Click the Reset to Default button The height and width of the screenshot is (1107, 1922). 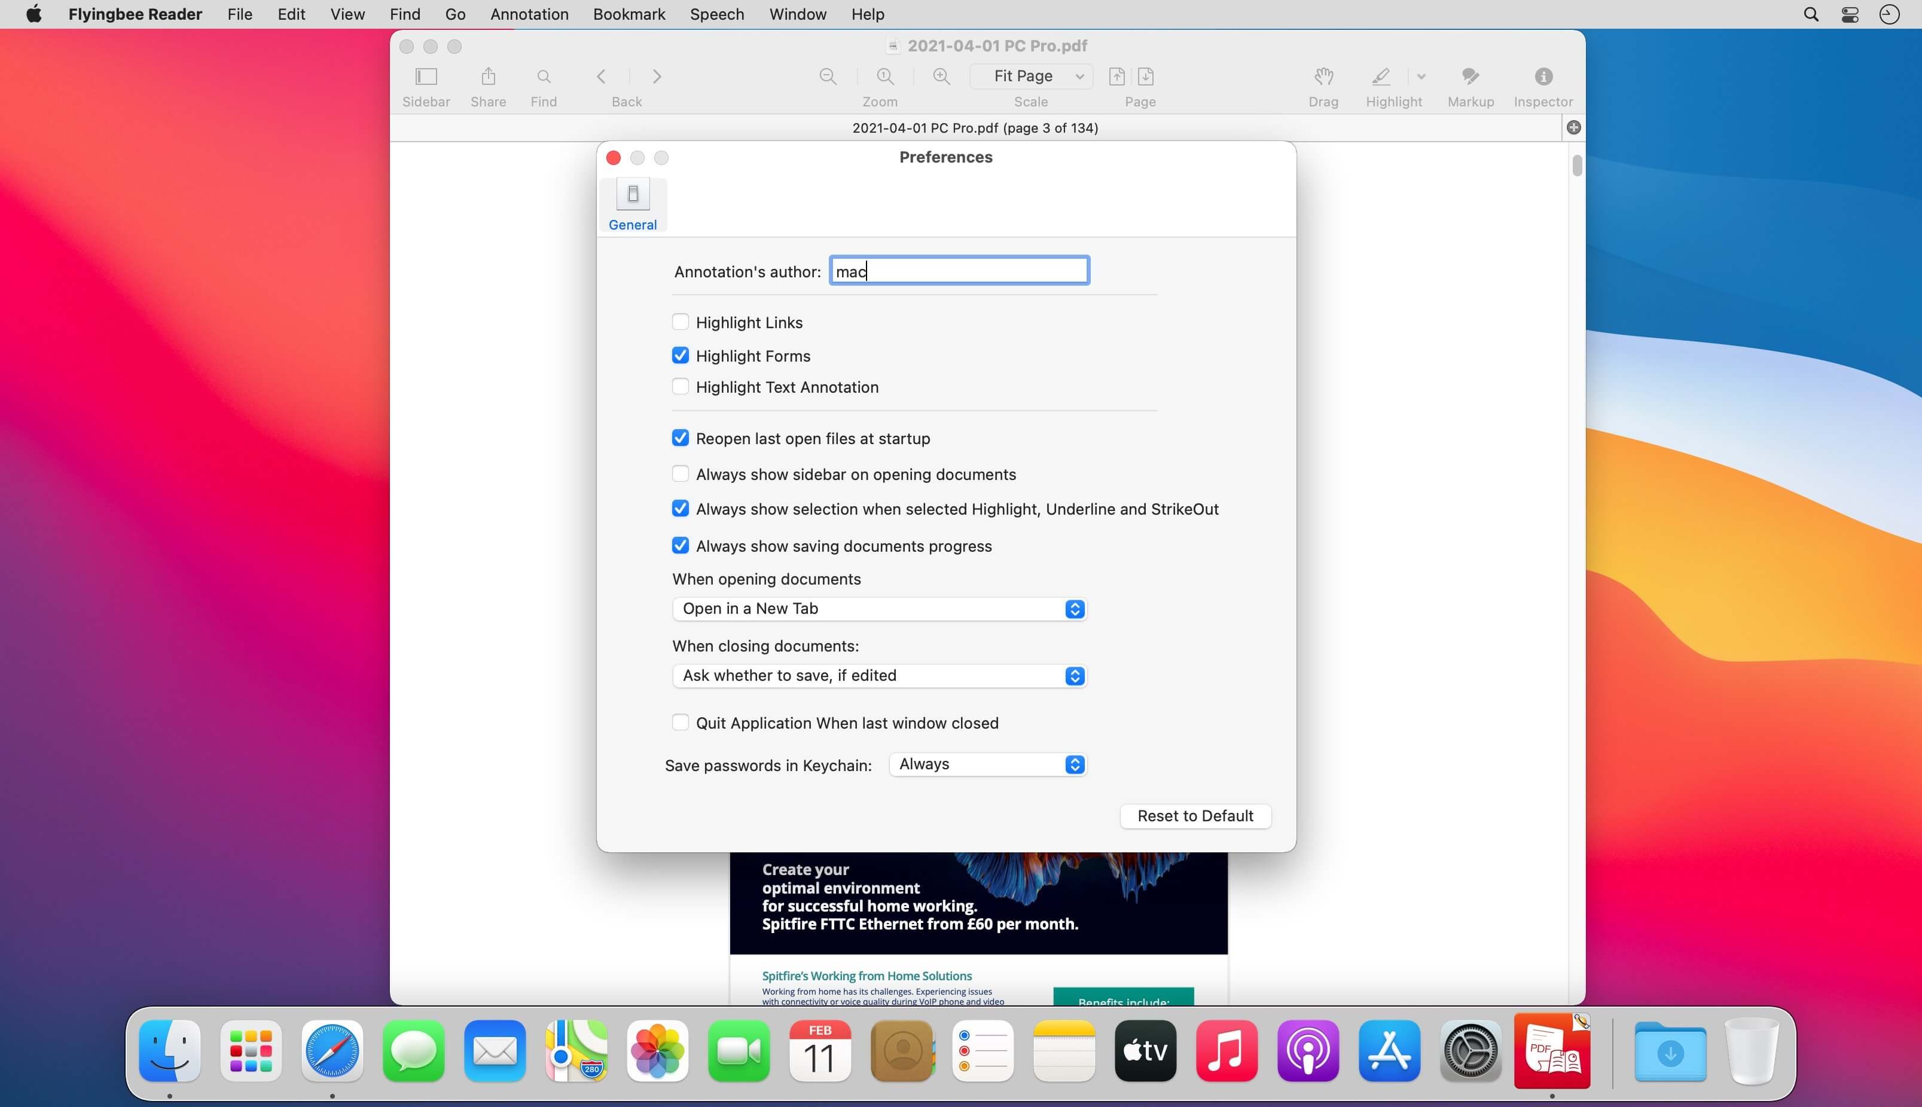coord(1194,816)
